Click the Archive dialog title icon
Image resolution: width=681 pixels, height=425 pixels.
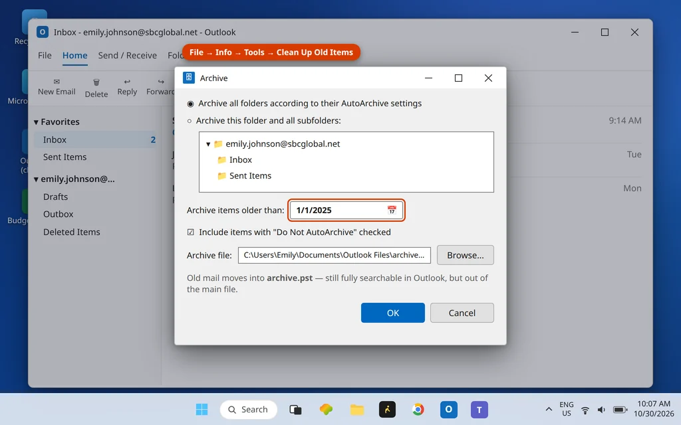click(188, 78)
